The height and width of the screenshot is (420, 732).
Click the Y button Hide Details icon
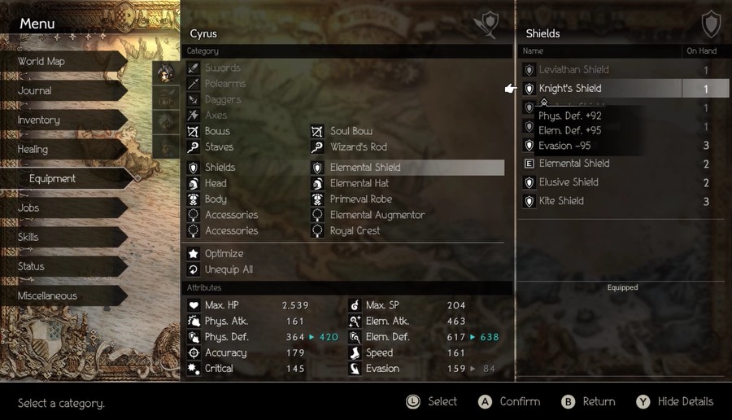click(x=643, y=402)
